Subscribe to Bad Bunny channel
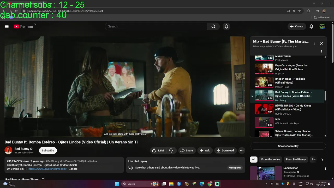The width and height of the screenshot is (334, 188). (48, 150)
